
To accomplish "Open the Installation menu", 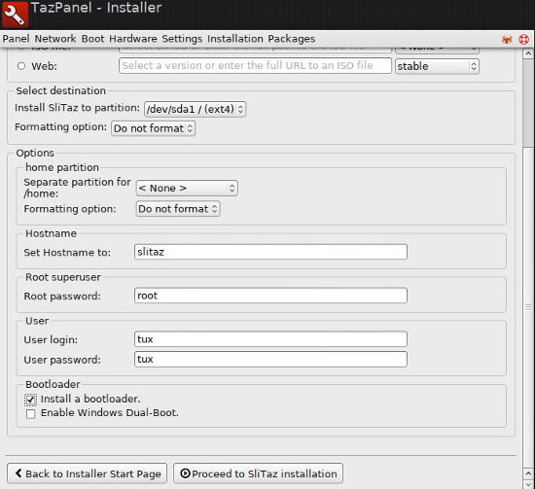I will click(x=235, y=39).
